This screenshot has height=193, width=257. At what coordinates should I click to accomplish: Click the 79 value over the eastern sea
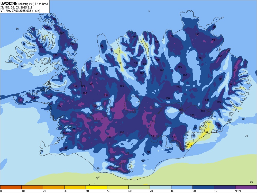[x=246, y=136]
